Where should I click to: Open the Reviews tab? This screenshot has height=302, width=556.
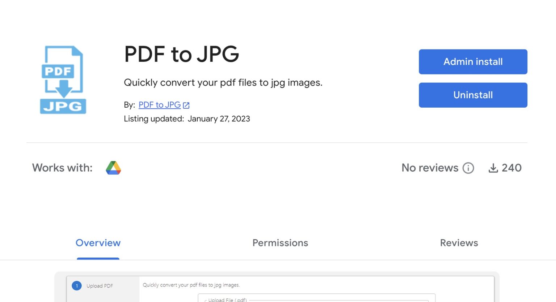[459, 243]
